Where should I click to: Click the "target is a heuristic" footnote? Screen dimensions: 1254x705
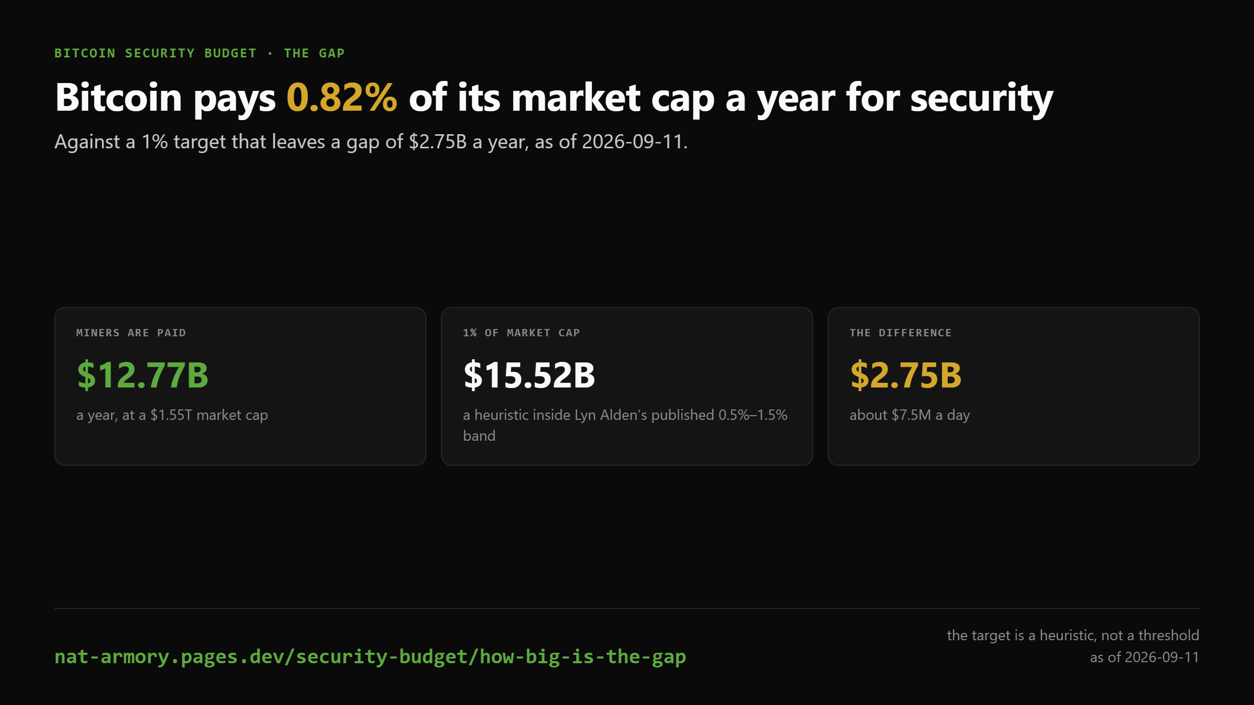[1073, 635]
